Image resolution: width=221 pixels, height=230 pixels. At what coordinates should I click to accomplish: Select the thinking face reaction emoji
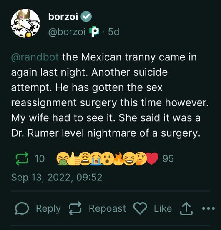[141, 159]
